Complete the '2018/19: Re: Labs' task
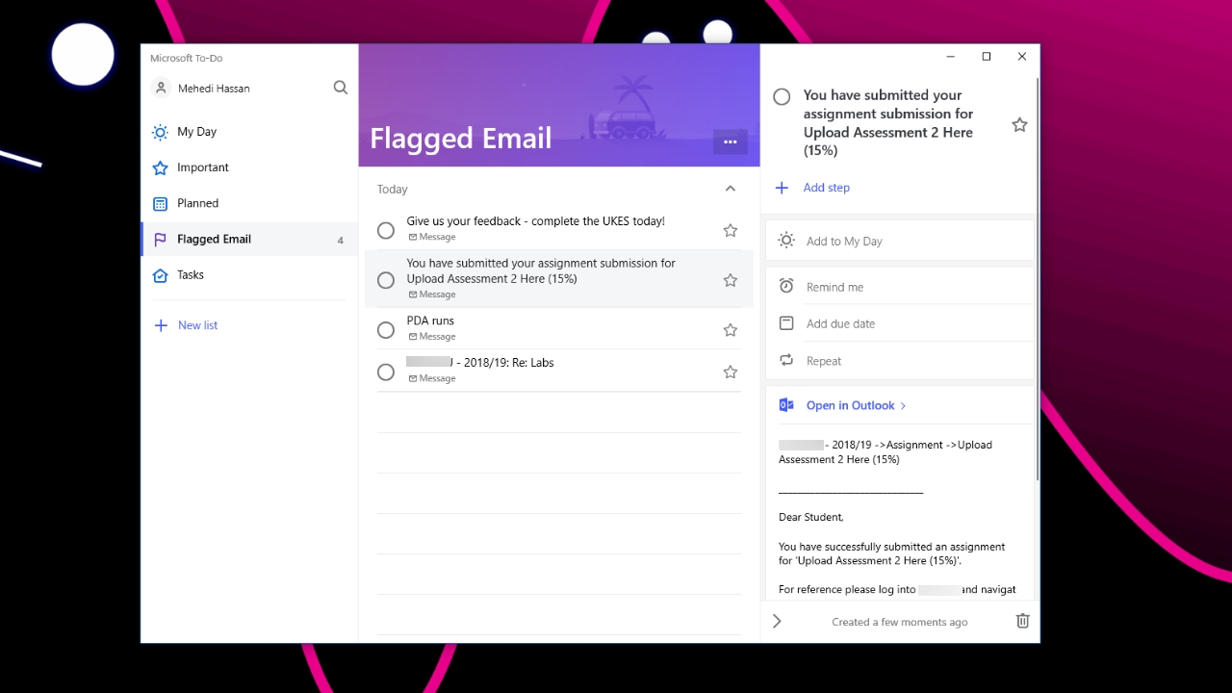The width and height of the screenshot is (1232, 693). pos(386,372)
